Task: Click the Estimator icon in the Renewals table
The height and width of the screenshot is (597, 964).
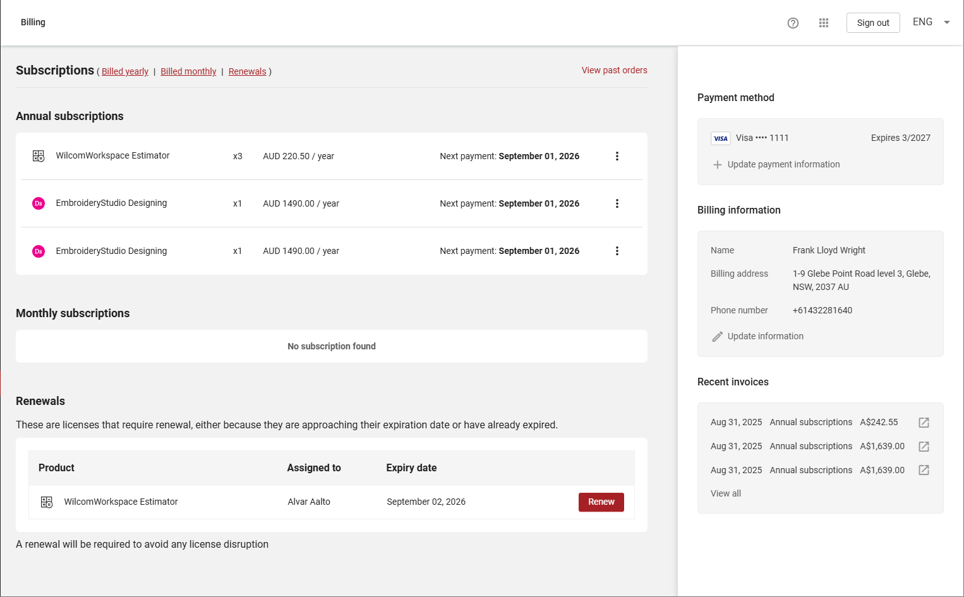Action: 47,502
